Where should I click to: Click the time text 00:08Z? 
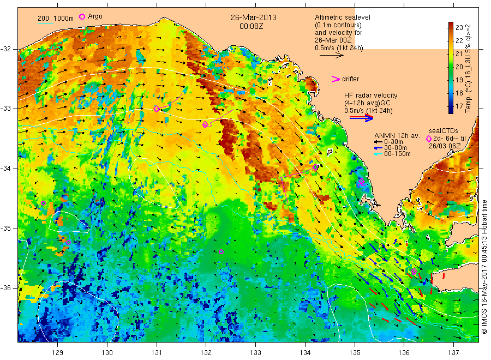point(252,26)
